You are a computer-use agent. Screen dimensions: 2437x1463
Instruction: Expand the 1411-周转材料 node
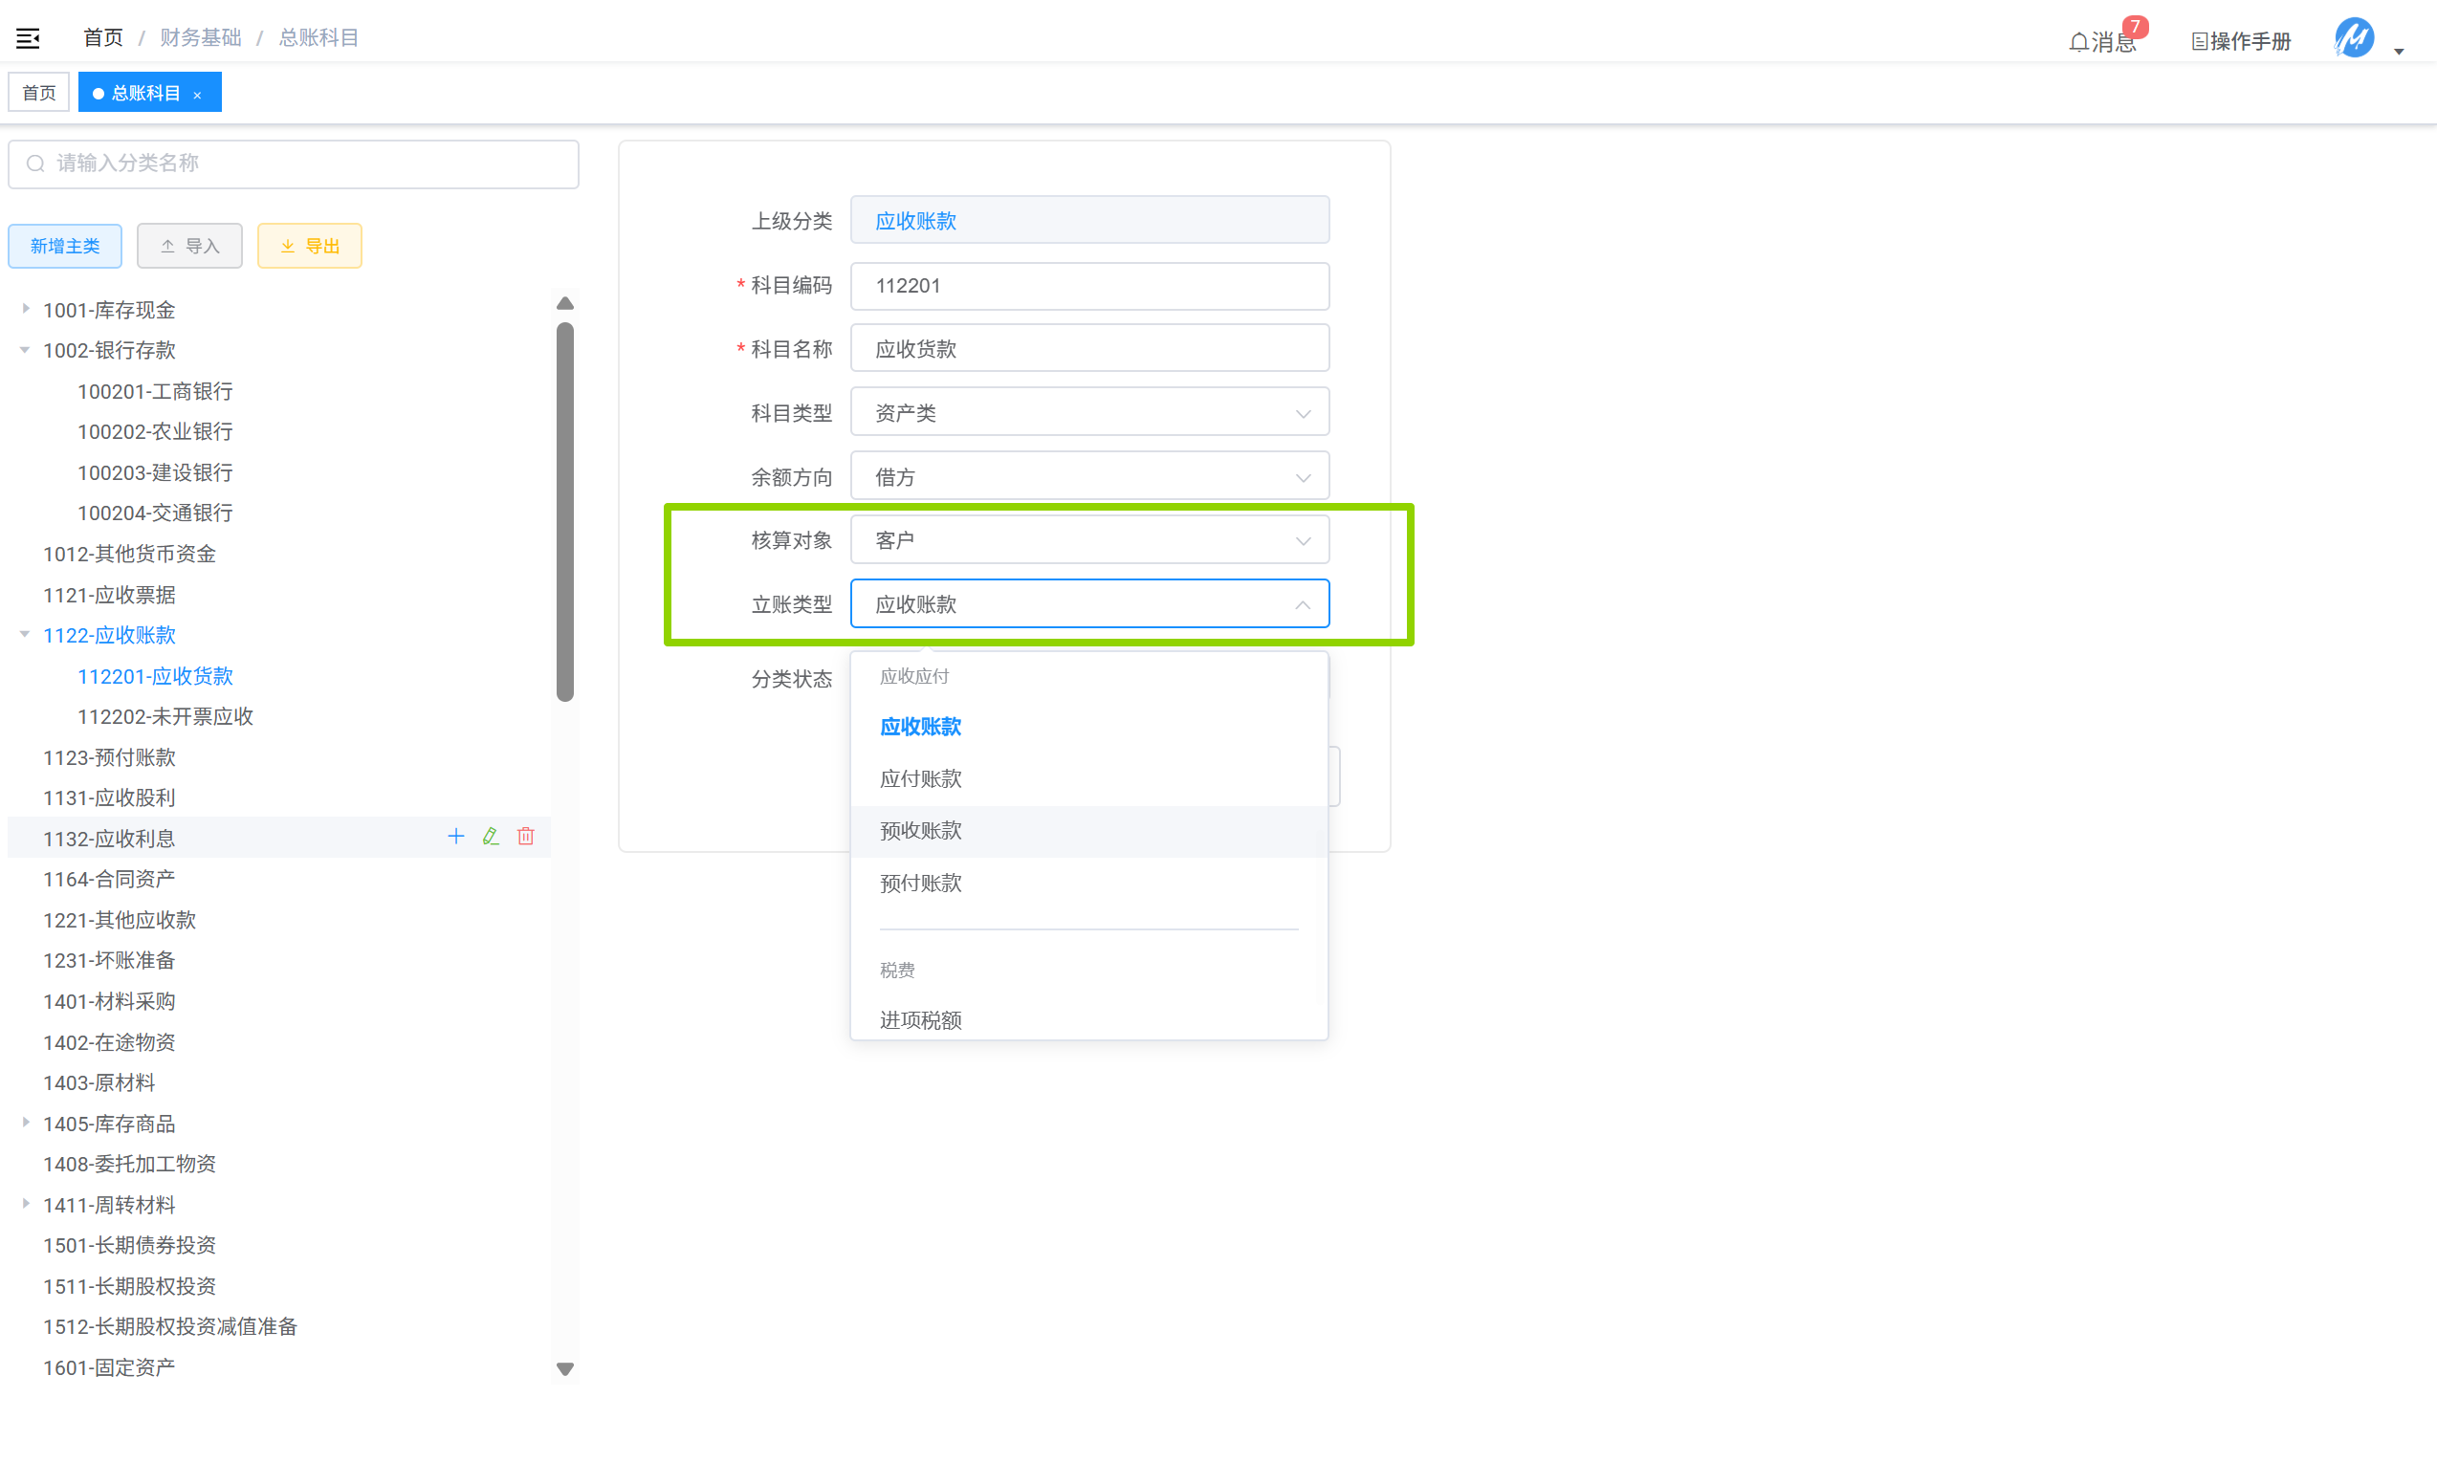pos(26,1204)
